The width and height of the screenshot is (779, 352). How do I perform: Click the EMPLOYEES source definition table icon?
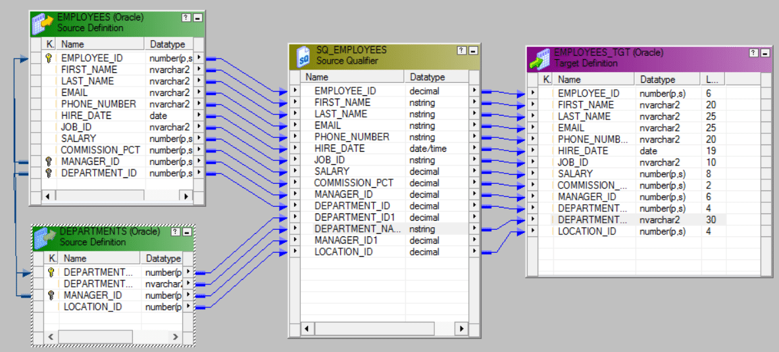42,23
